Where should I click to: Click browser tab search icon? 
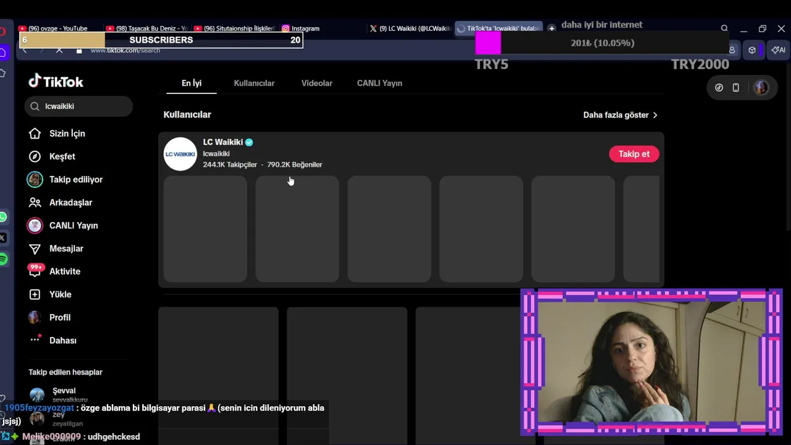point(724,28)
